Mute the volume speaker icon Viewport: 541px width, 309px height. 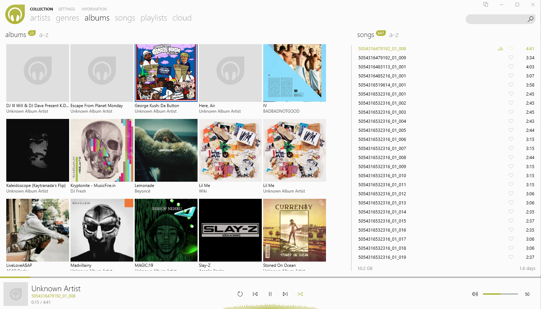pyautogui.click(x=475, y=294)
